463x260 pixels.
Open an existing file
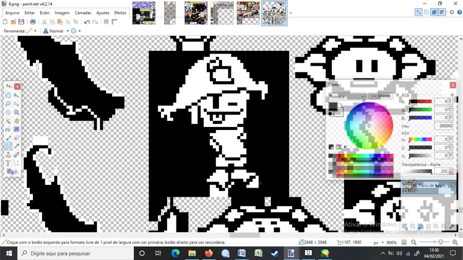[13, 22]
